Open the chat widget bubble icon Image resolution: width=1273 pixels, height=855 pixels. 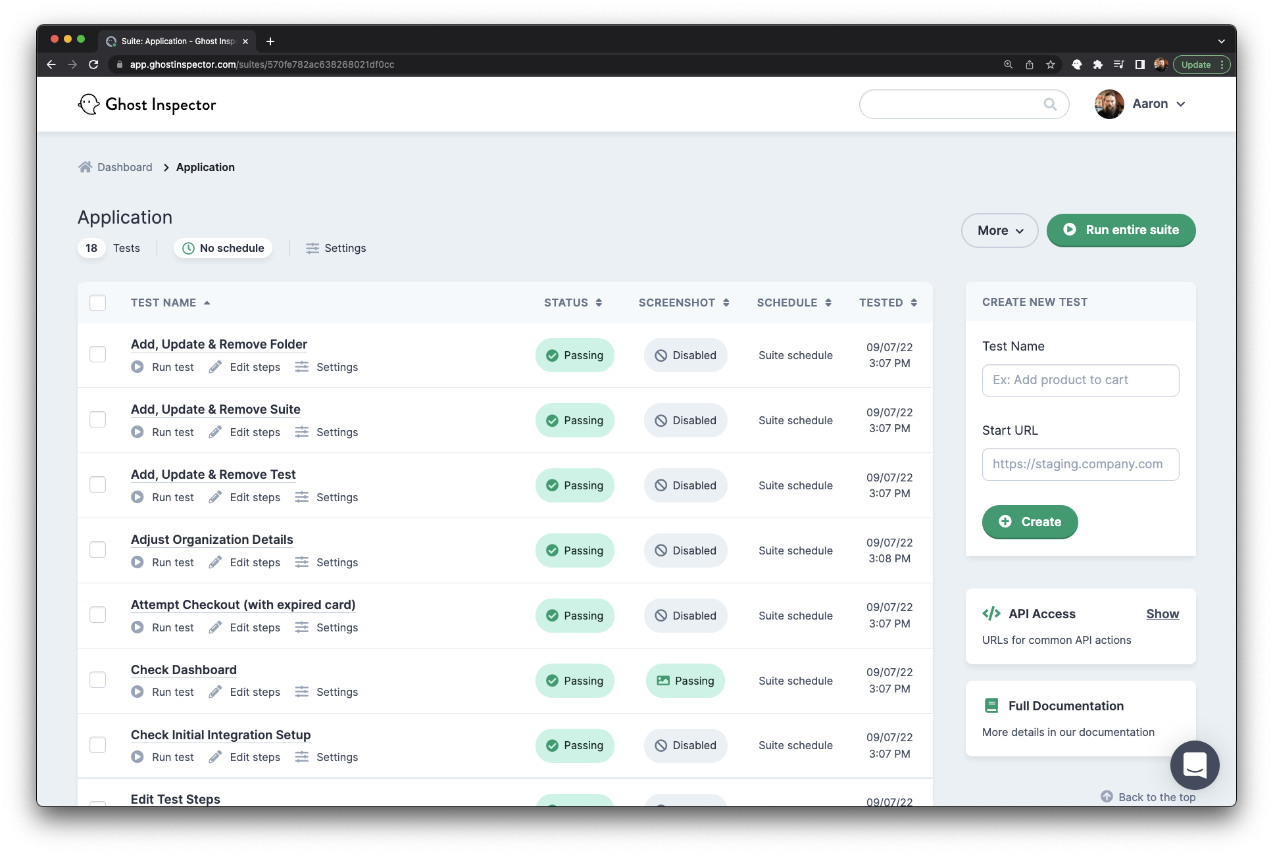1194,765
